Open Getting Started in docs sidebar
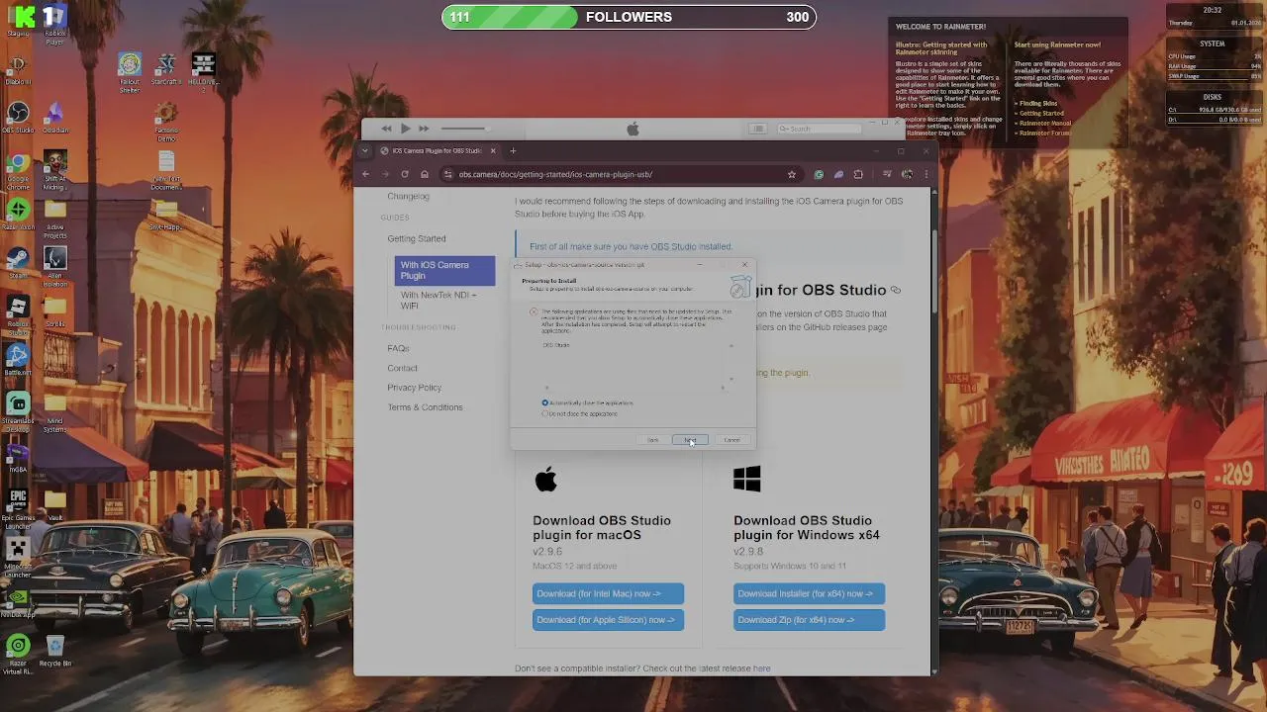Image resolution: width=1267 pixels, height=712 pixels. coord(417,238)
